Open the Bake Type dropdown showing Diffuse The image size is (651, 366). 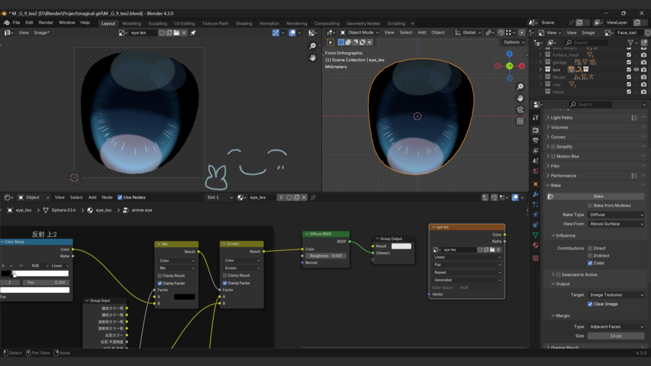click(x=615, y=215)
